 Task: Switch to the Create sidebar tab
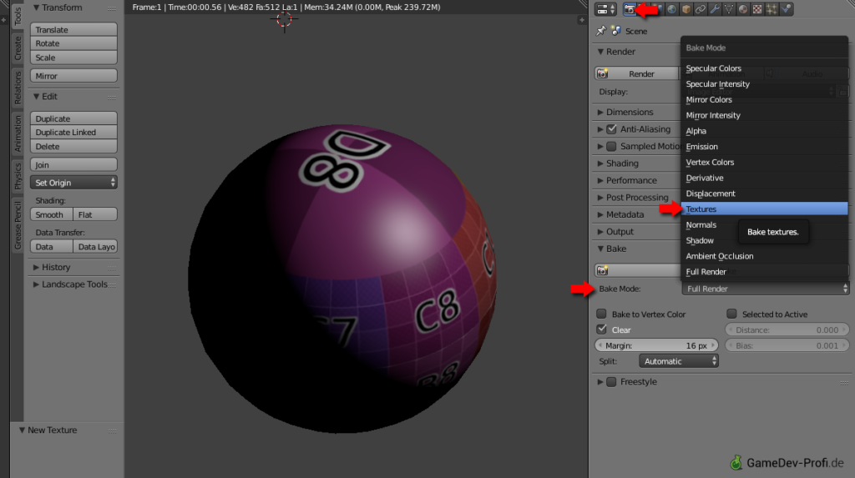[x=18, y=48]
